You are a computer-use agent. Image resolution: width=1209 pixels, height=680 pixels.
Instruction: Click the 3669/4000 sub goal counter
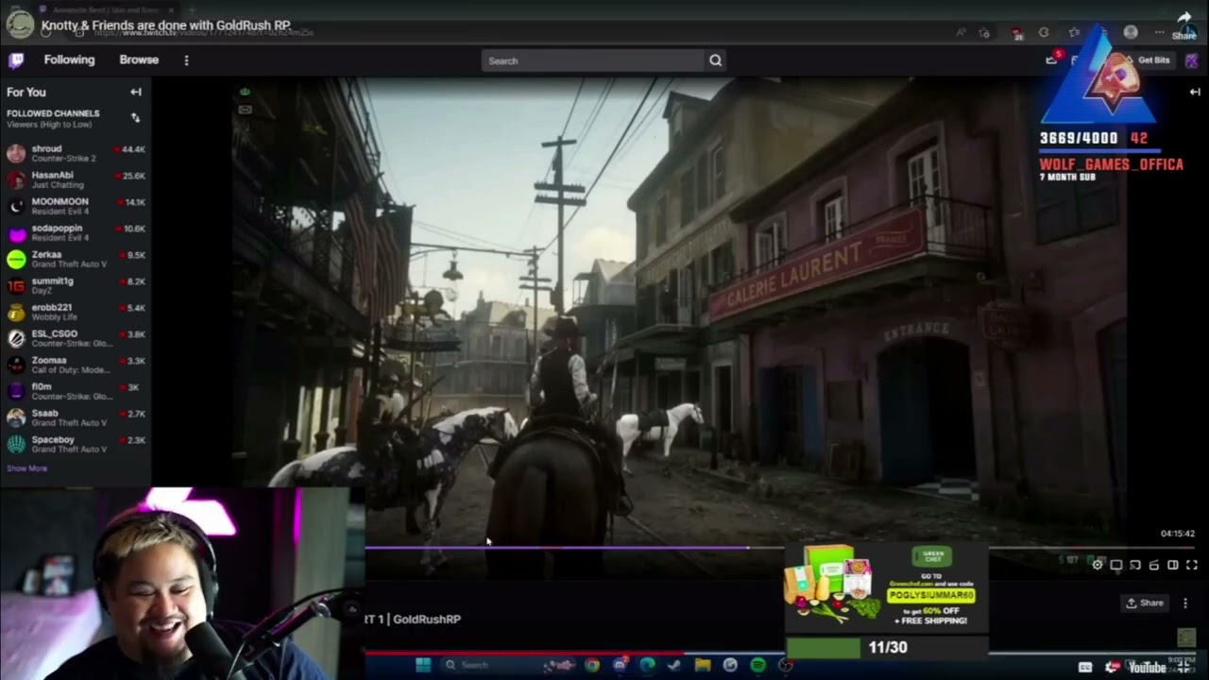[1079, 138]
